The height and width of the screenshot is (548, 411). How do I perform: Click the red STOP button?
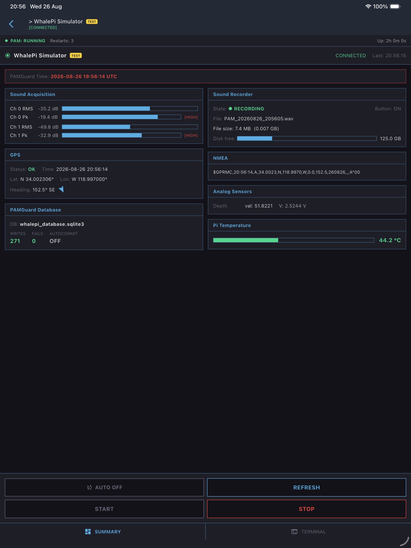[306, 509]
